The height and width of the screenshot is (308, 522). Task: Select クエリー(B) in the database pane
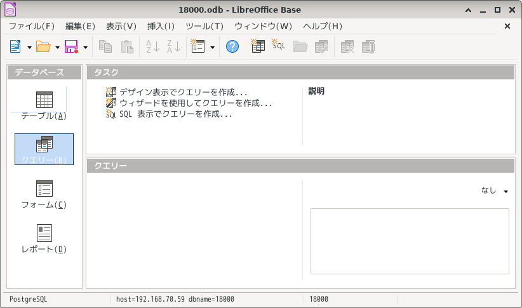click(x=44, y=149)
